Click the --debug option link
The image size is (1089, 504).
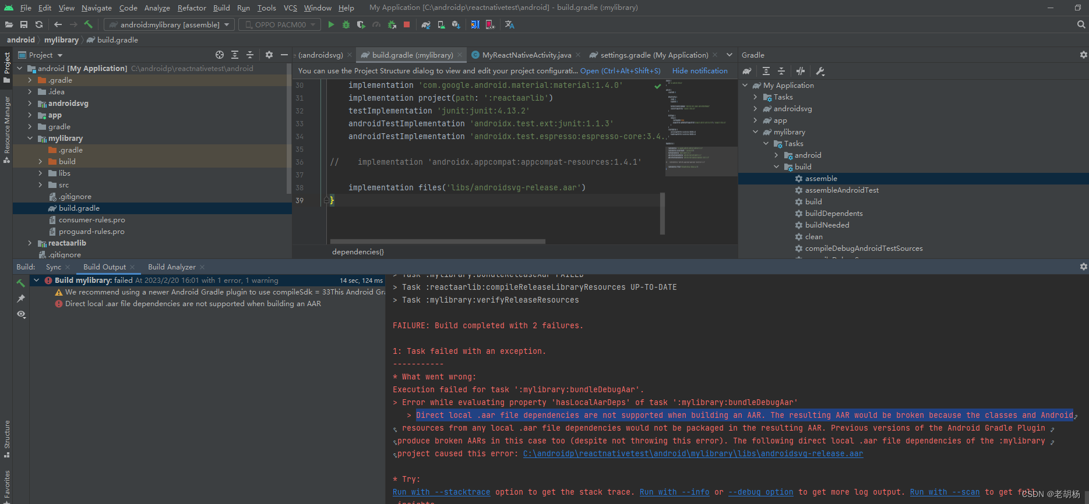point(760,492)
